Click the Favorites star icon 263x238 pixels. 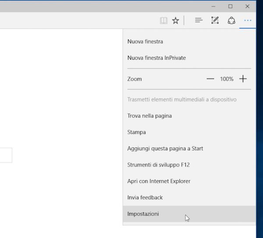click(175, 21)
